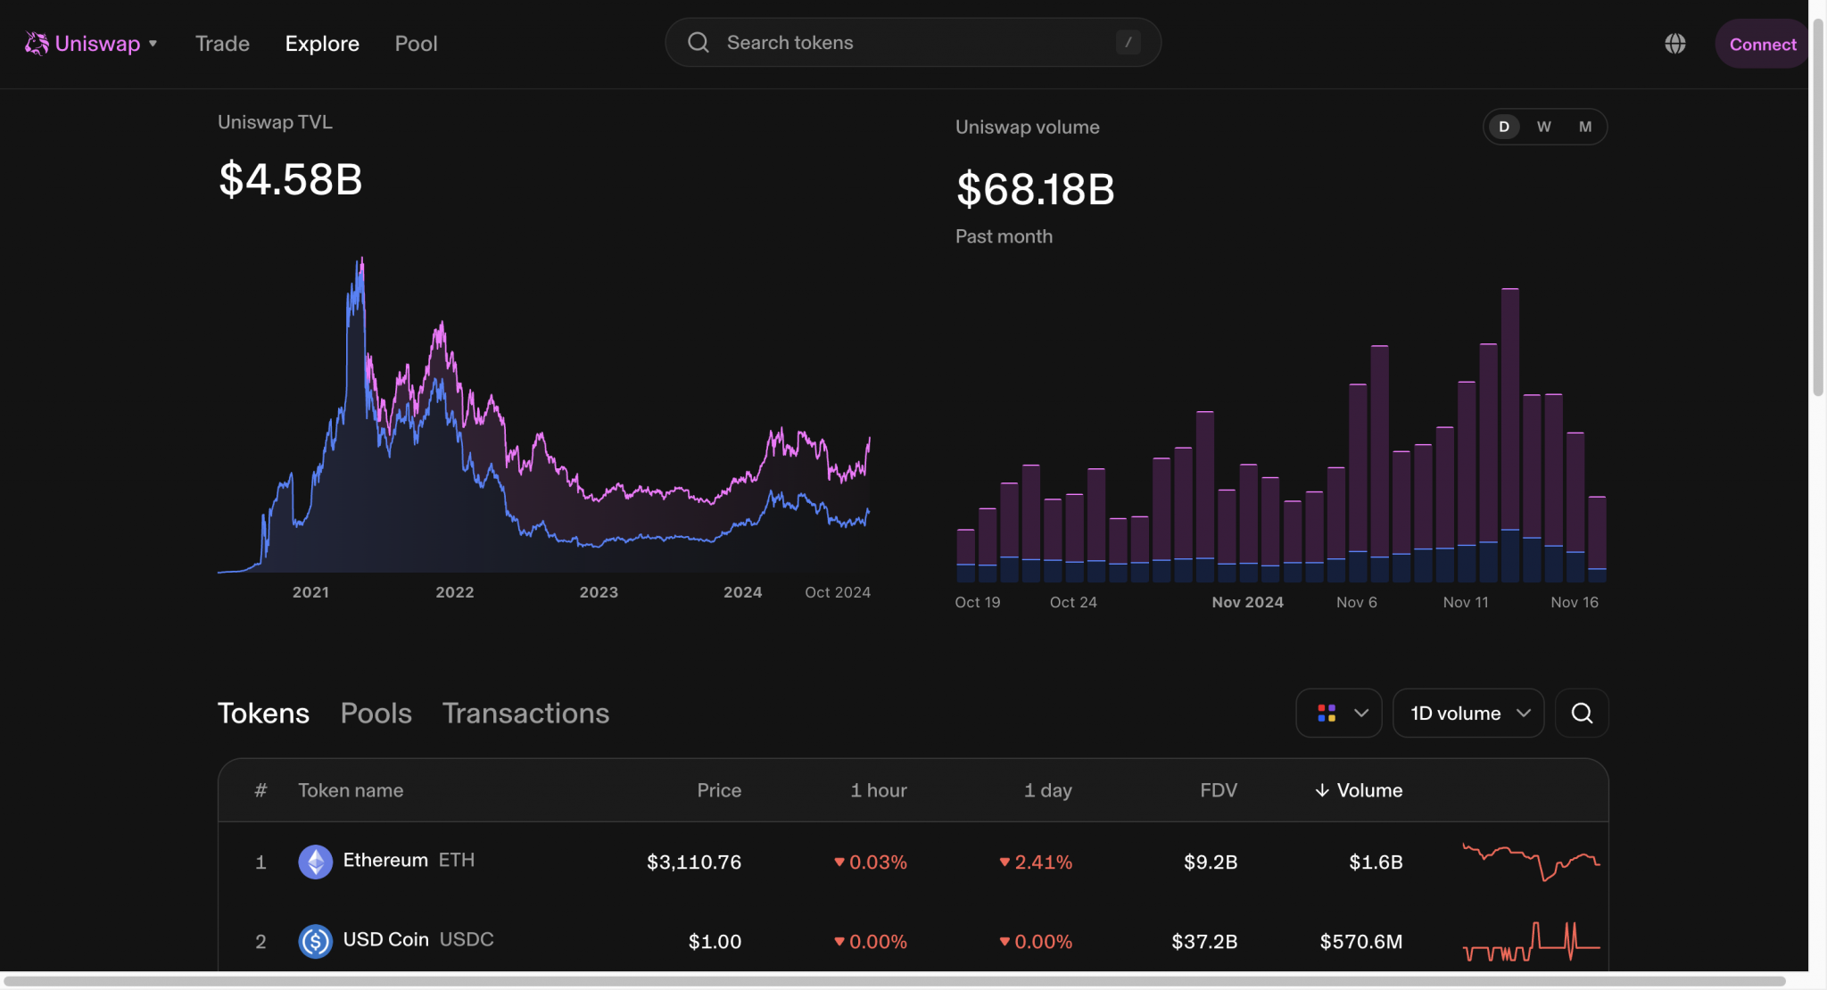Click the Connect wallet button
This screenshot has height=990, width=1827.
tap(1762, 44)
